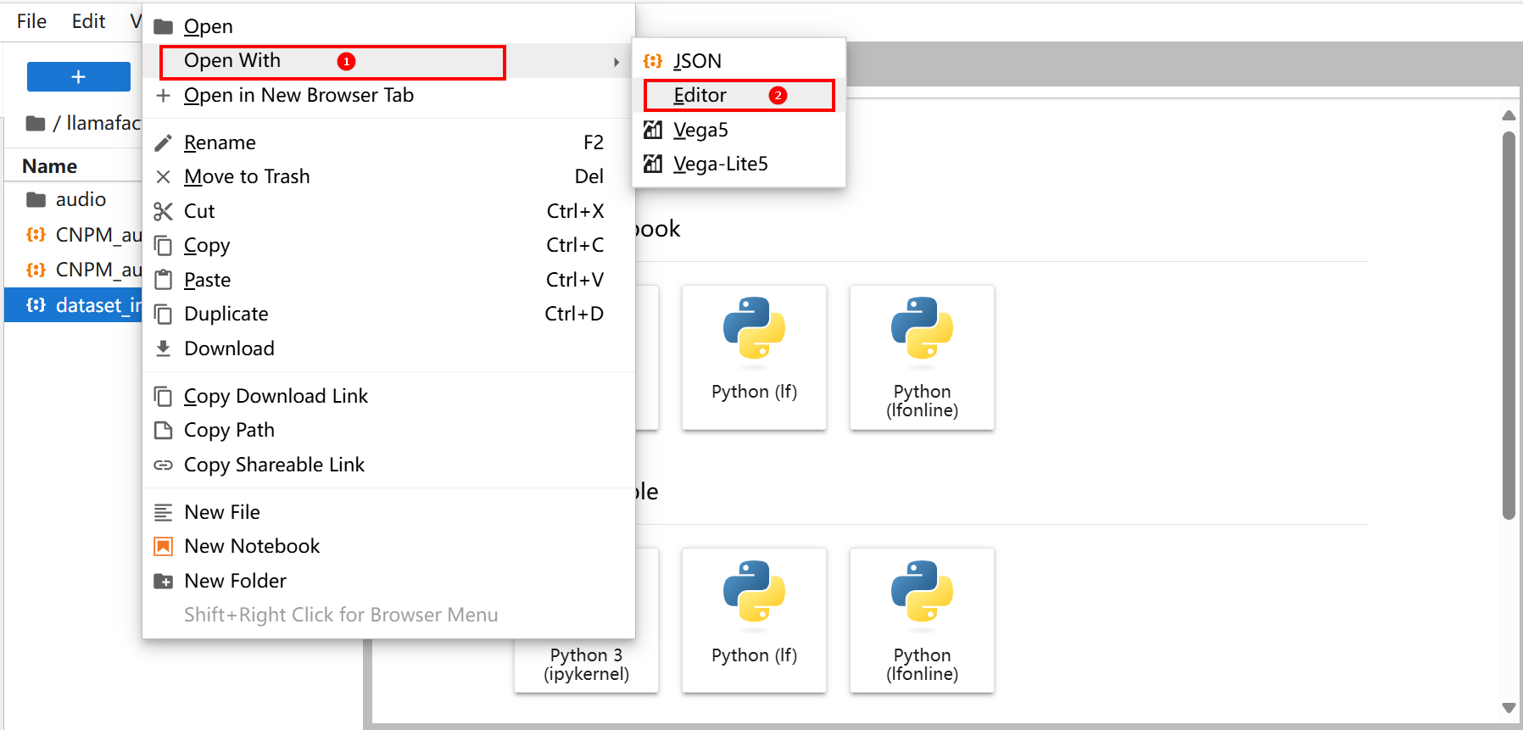Click the pencil icon beside Rename

(163, 142)
